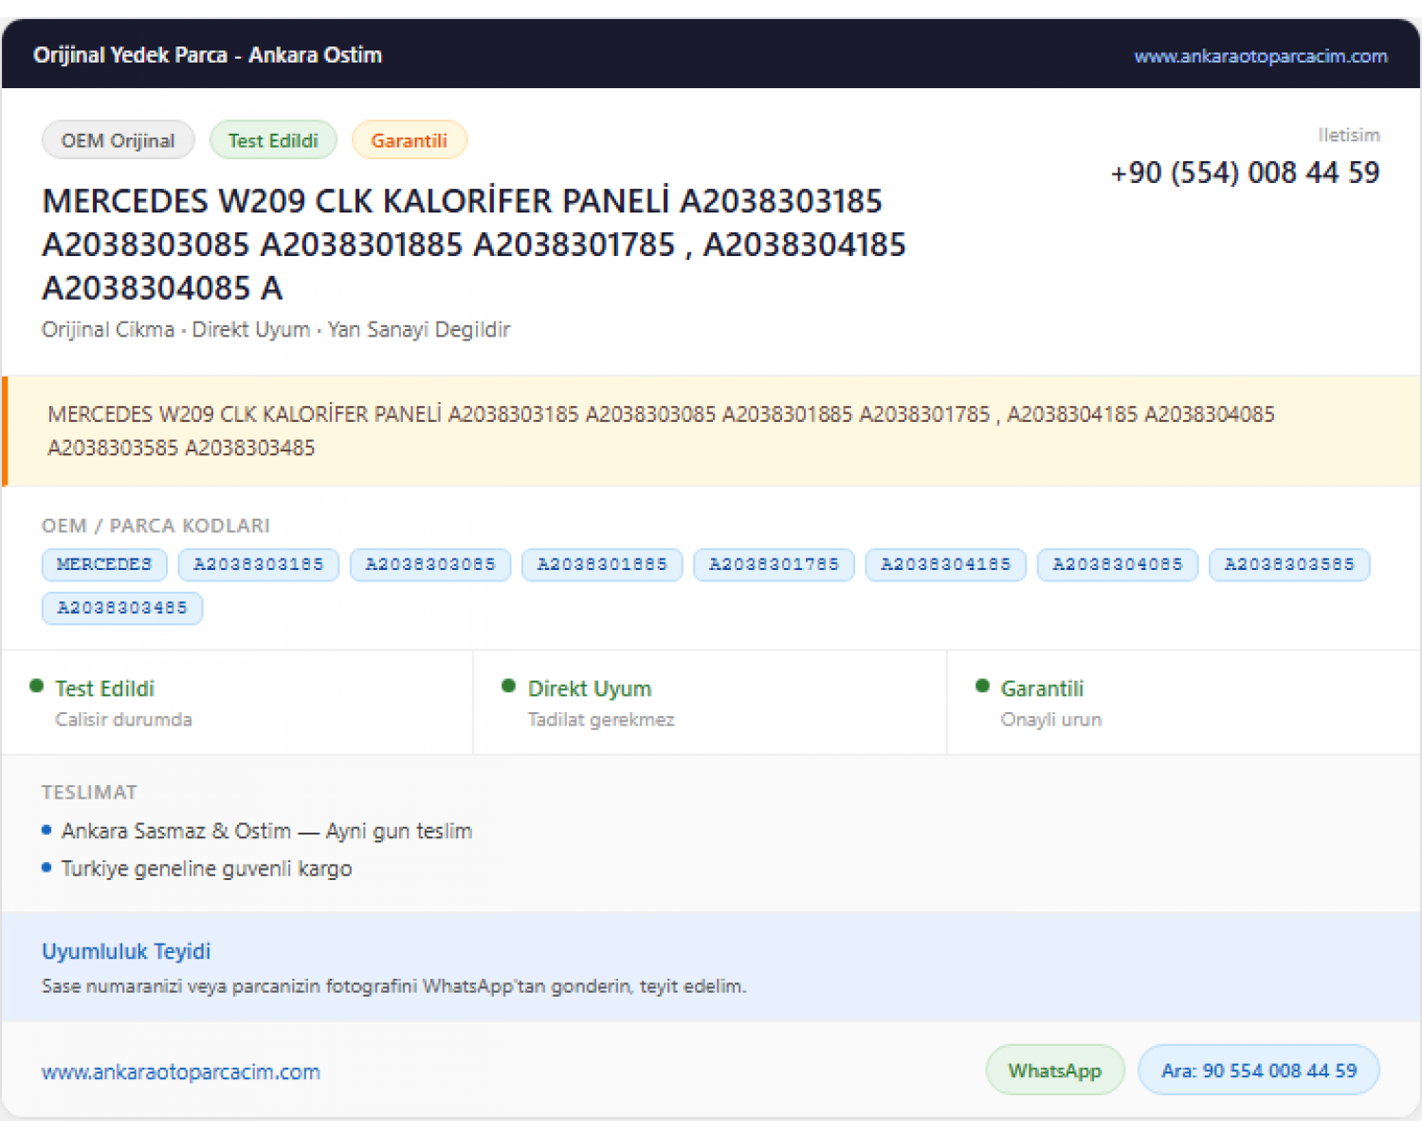Click the A2038303485 part code chip
The height and width of the screenshot is (1138, 1422).
tap(122, 608)
